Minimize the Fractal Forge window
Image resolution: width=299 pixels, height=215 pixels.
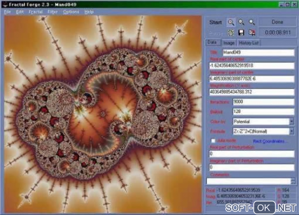[x=281, y=5]
